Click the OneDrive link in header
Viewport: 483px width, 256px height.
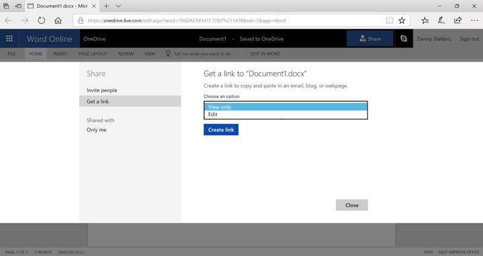(x=95, y=39)
